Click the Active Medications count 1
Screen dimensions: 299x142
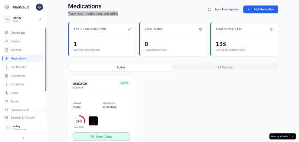click(x=75, y=44)
